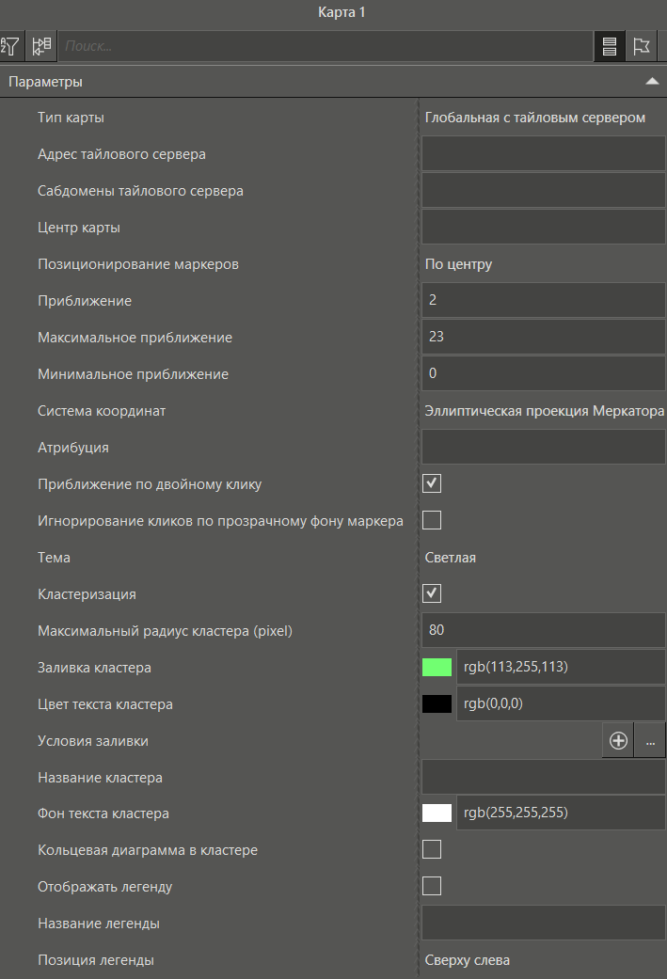
Task: Disable zoom on double click checkbox
Action: pyautogui.click(x=432, y=484)
